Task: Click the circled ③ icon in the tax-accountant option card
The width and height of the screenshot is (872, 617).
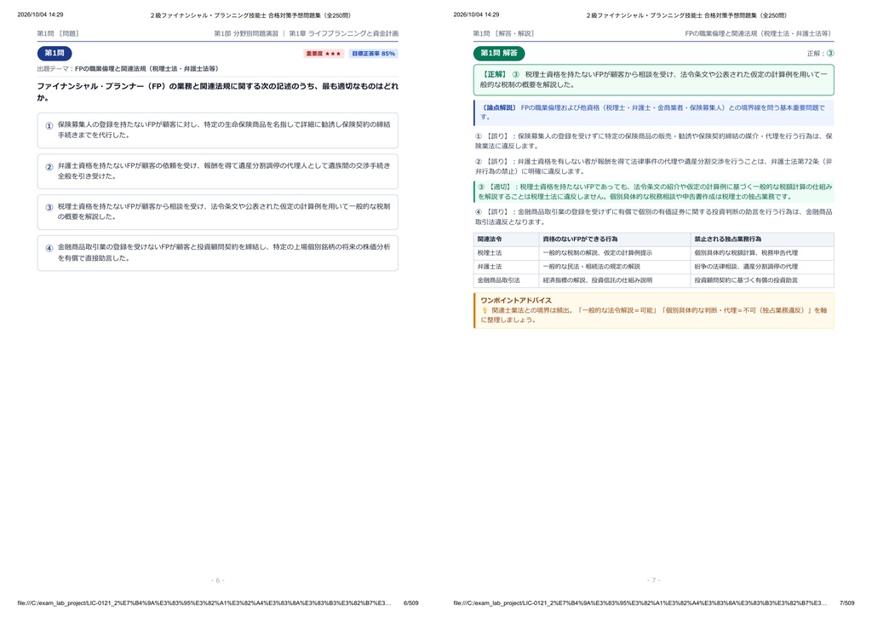Action: point(49,208)
